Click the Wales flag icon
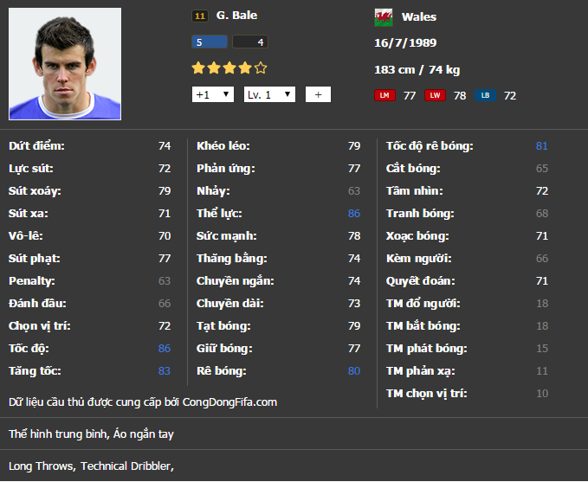 tap(383, 16)
